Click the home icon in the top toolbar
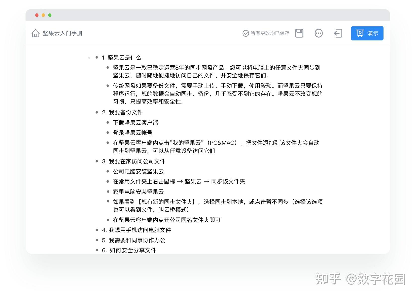Screen dimensions: 416x296 [36, 33]
